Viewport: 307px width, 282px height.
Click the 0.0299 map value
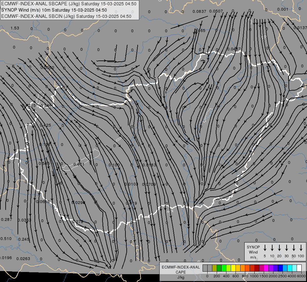78,202
